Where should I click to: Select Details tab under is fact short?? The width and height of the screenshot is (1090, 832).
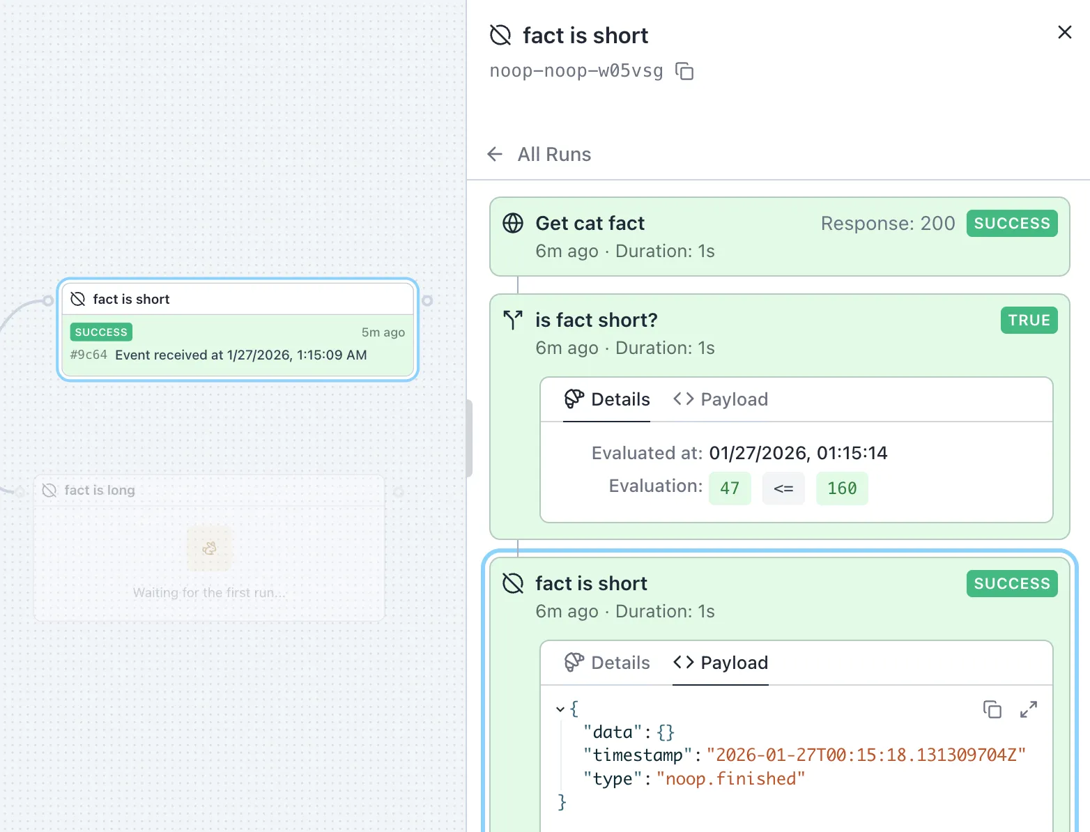(x=607, y=399)
